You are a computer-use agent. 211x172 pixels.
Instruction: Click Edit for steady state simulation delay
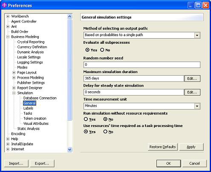192,92
